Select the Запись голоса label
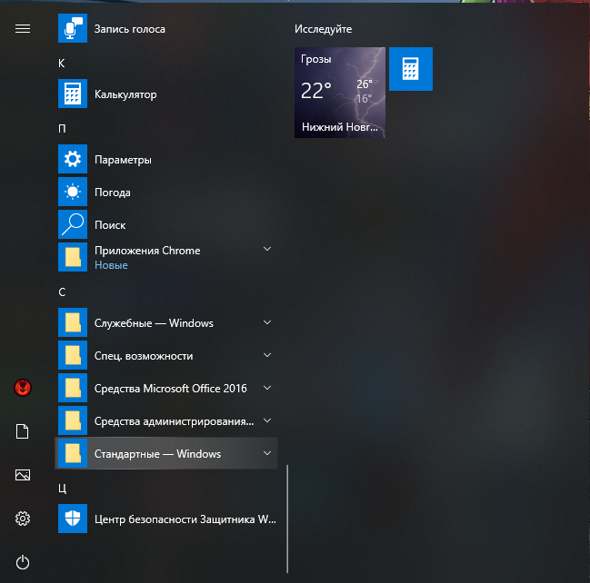590x583 pixels. [130, 29]
